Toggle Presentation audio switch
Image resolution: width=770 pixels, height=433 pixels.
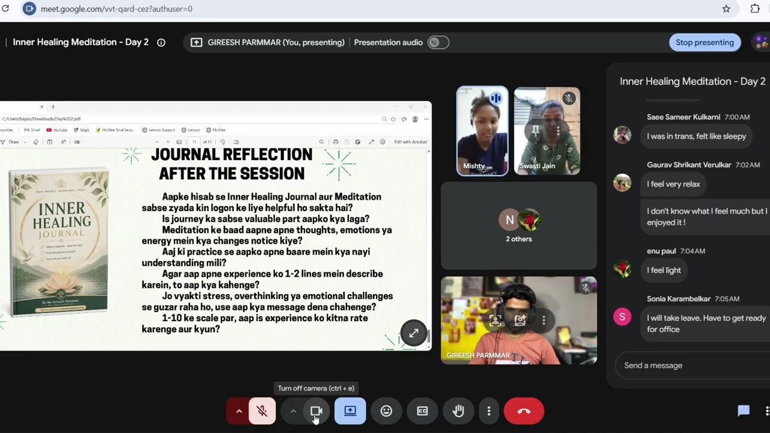pos(438,42)
